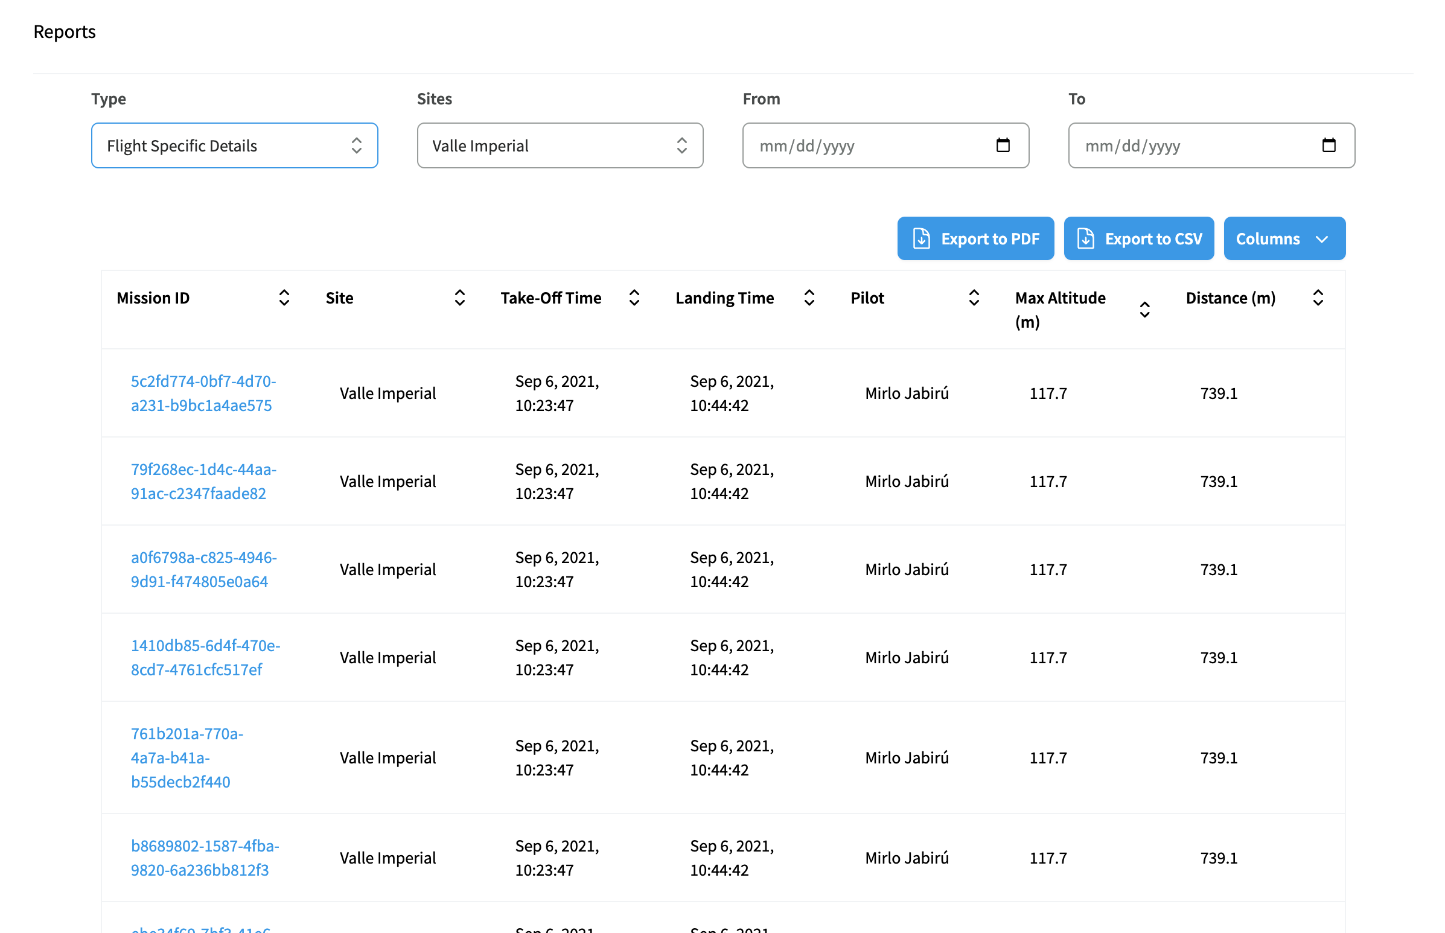Sort by Distance (m) arrows
The height and width of the screenshot is (933, 1445).
(x=1318, y=298)
